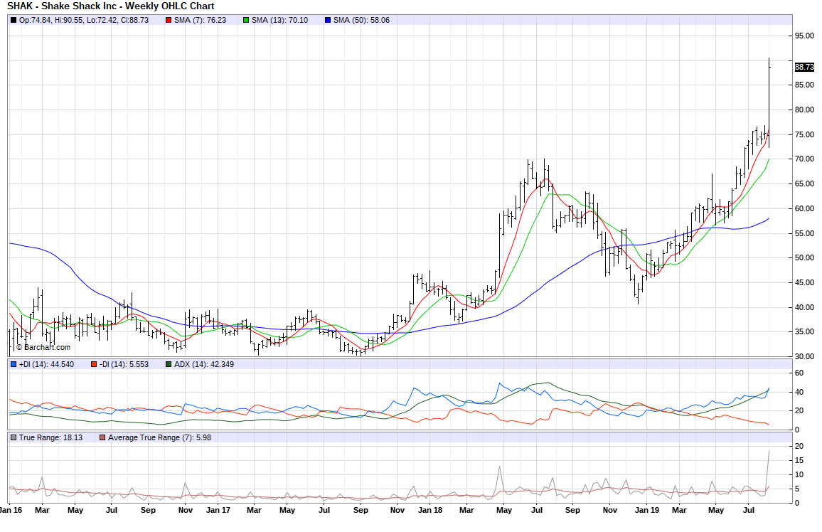
Task: Click the red SMA (7) legend swatch
Action: click(169, 21)
